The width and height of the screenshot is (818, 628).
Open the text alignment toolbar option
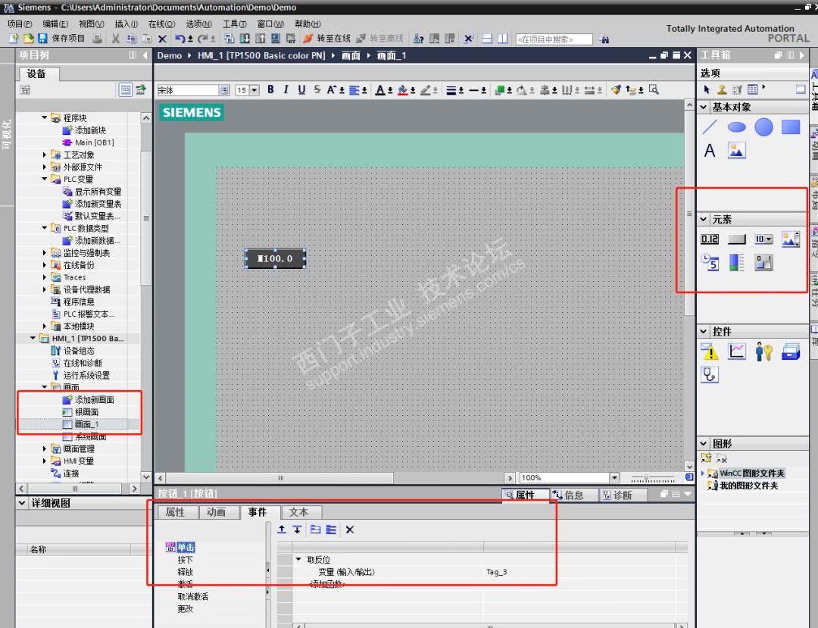pos(354,89)
